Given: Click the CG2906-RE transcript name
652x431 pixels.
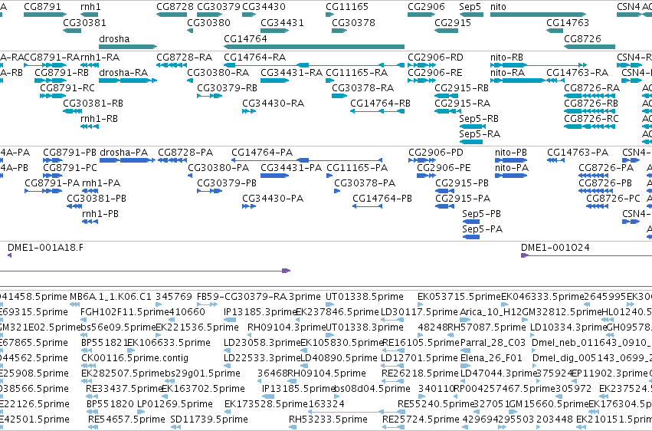Looking at the screenshot, I should coord(435,73).
